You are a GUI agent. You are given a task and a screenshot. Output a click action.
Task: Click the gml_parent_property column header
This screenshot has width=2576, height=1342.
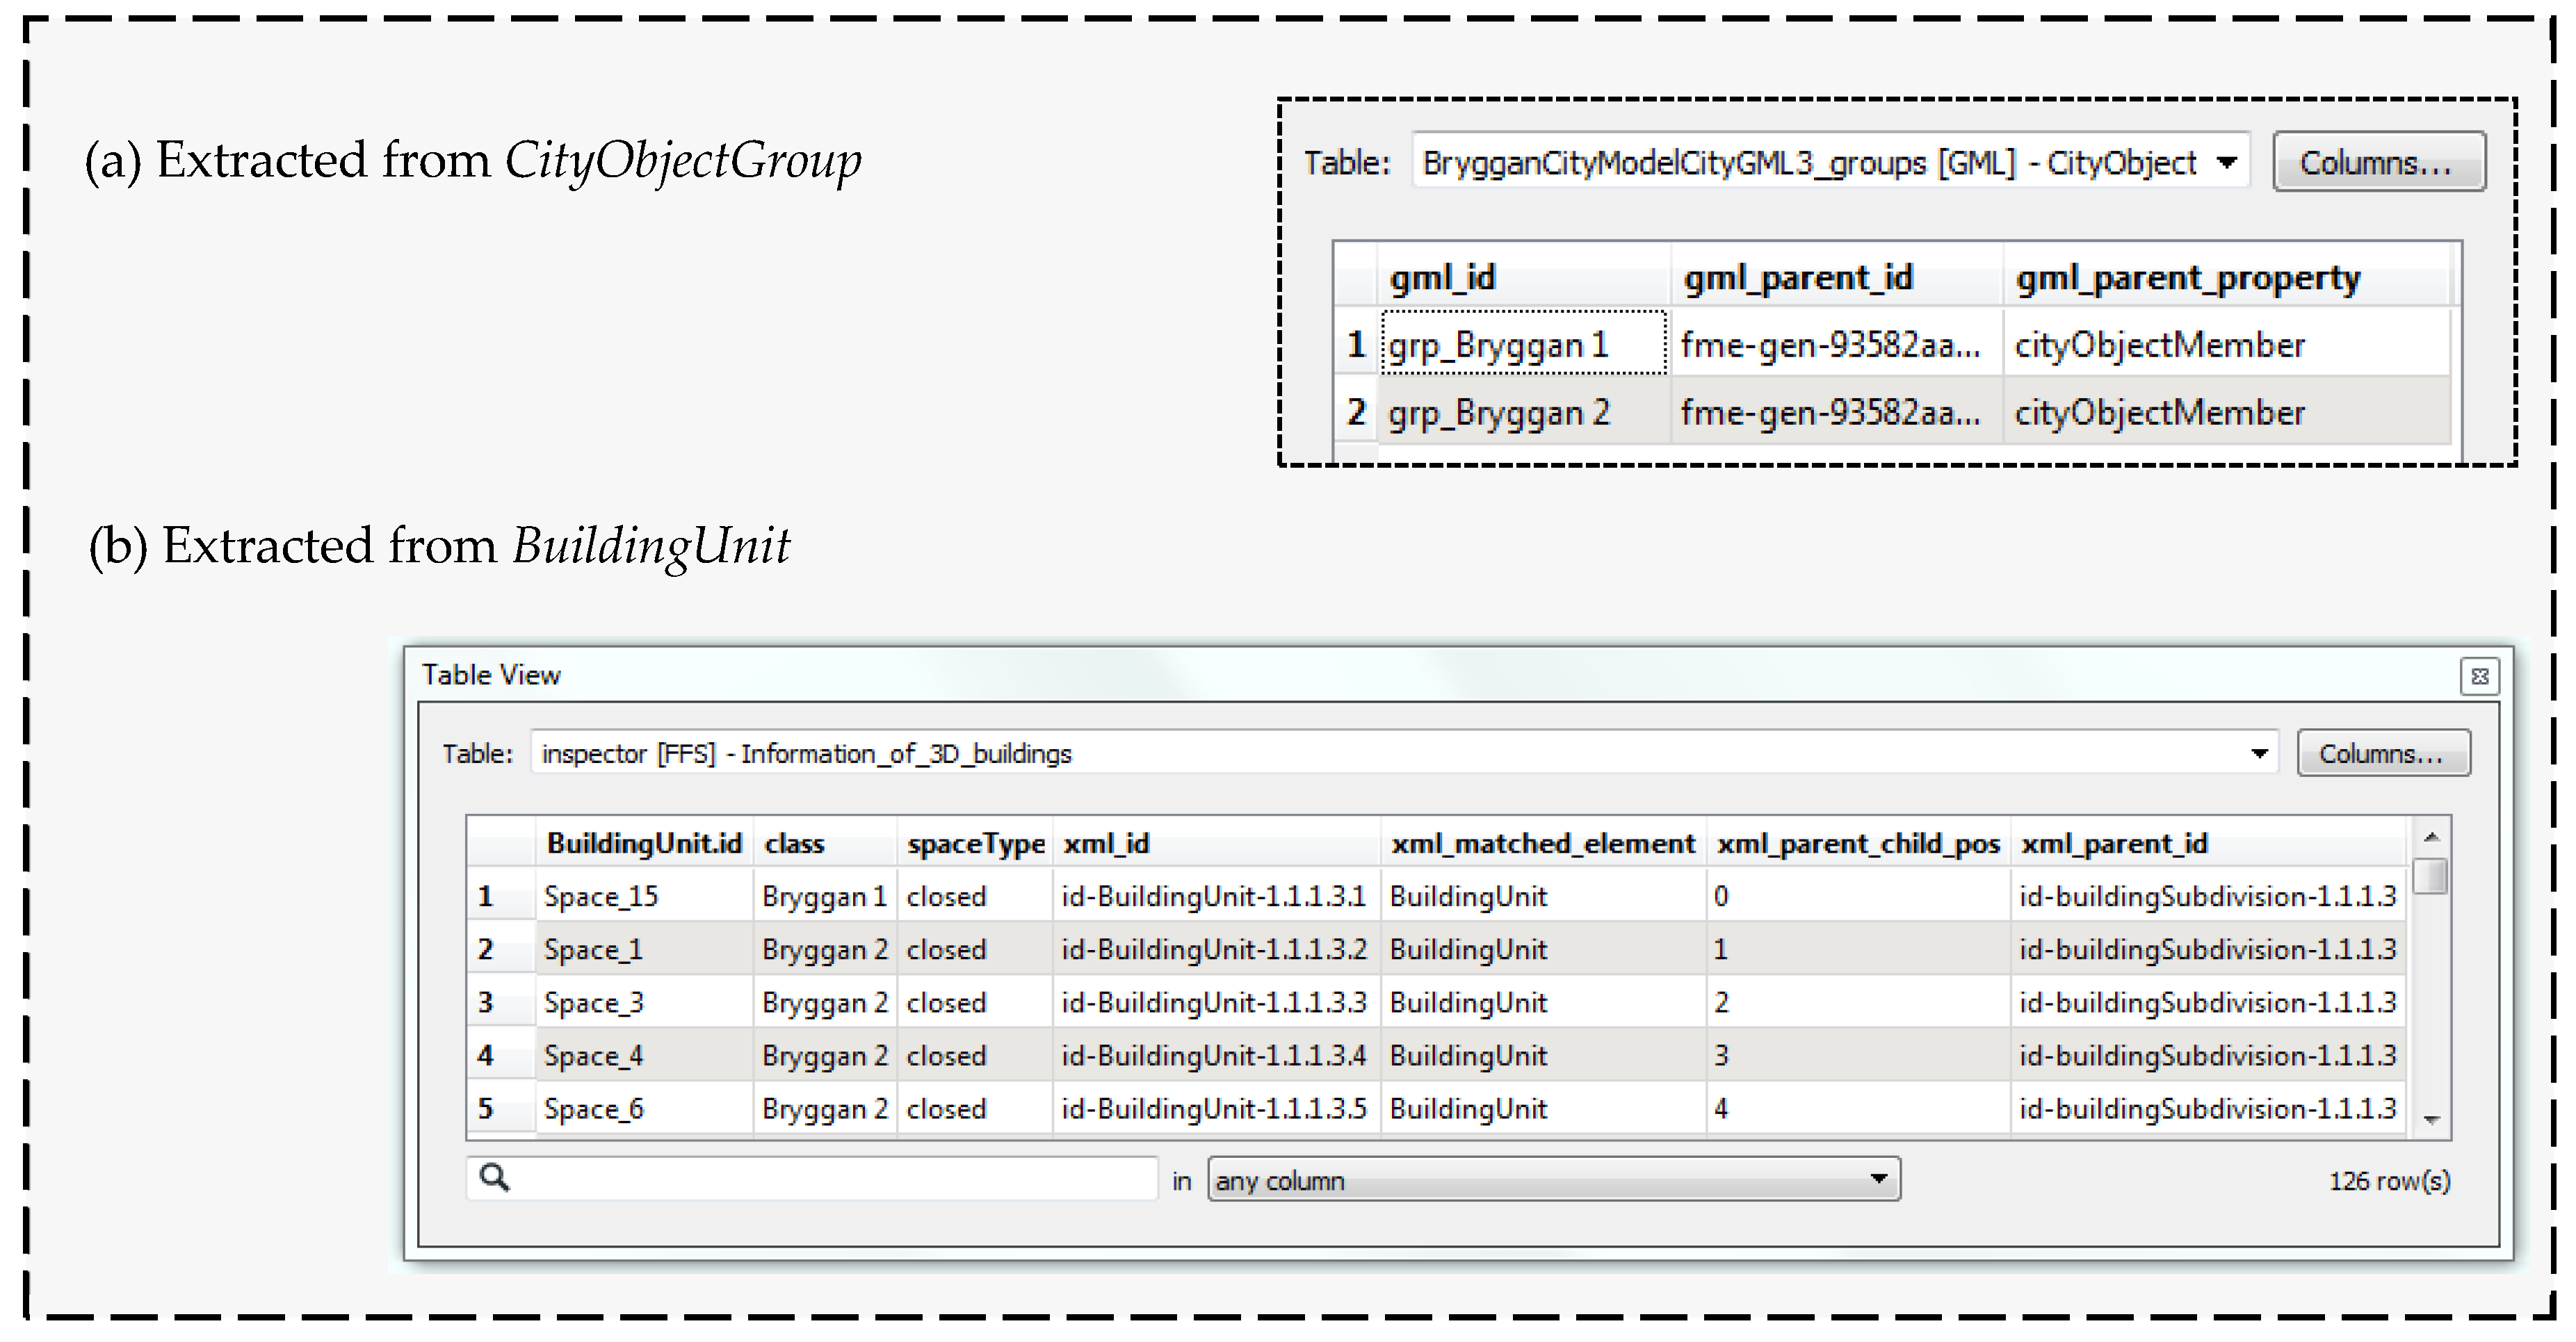(x=2187, y=278)
